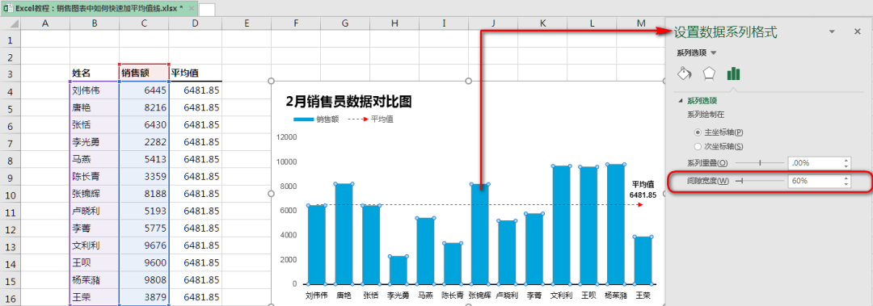
Task: Close the Excel教程 workbook tab
Action: click(191, 8)
